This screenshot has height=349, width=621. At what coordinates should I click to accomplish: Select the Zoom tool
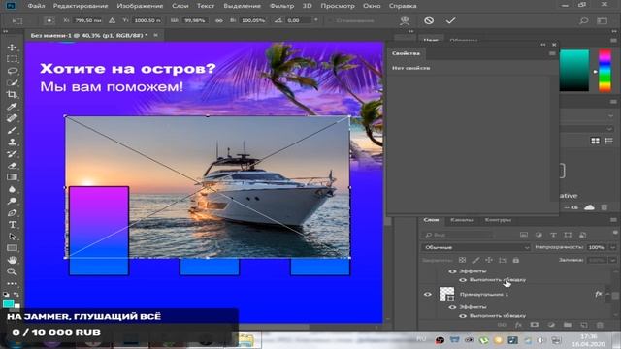coord(12,271)
